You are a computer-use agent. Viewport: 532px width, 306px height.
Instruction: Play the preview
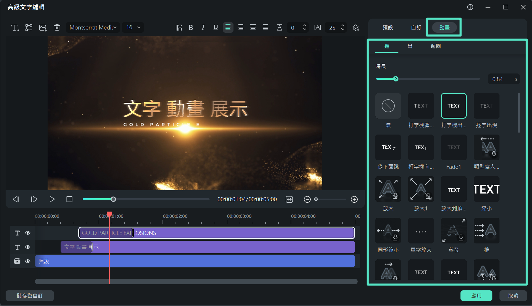point(52,199)
